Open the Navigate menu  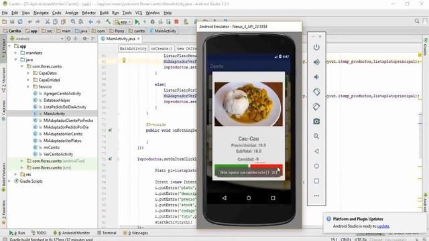[41, 13]
